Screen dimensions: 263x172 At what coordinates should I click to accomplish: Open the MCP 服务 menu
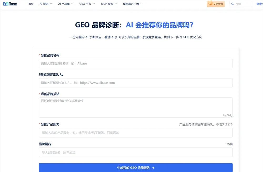(107, 4)
